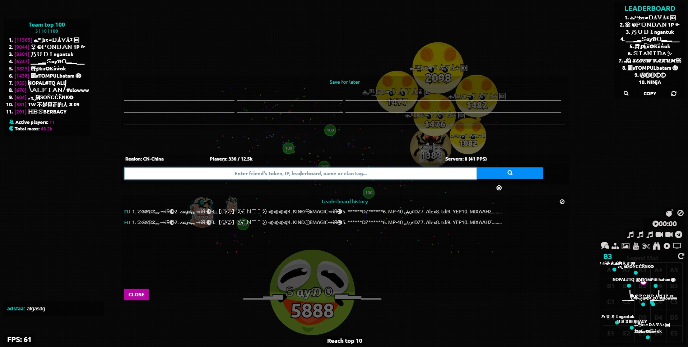The image size is (688, 347).
Task: Click the leftmost music note icon
Action: click(631, 235)
